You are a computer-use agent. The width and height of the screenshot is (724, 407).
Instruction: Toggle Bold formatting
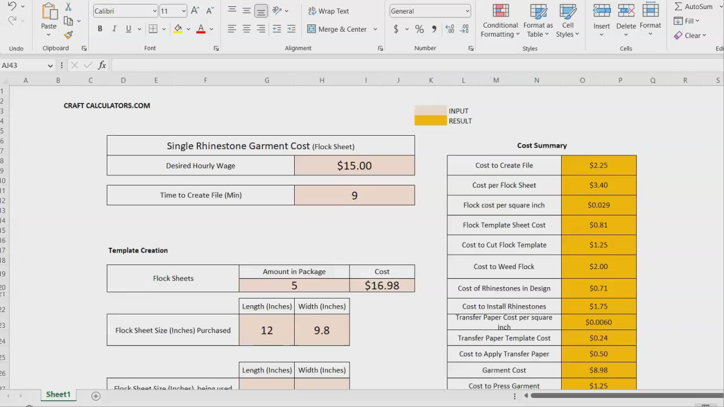pyautogui.click(x=100, y=29)
